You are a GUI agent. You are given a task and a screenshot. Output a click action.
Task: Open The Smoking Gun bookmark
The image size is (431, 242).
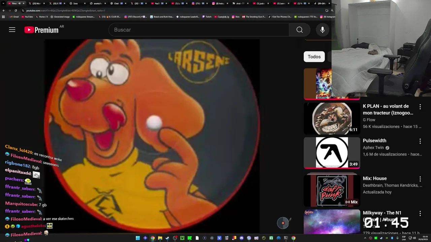tap(254, 17)
